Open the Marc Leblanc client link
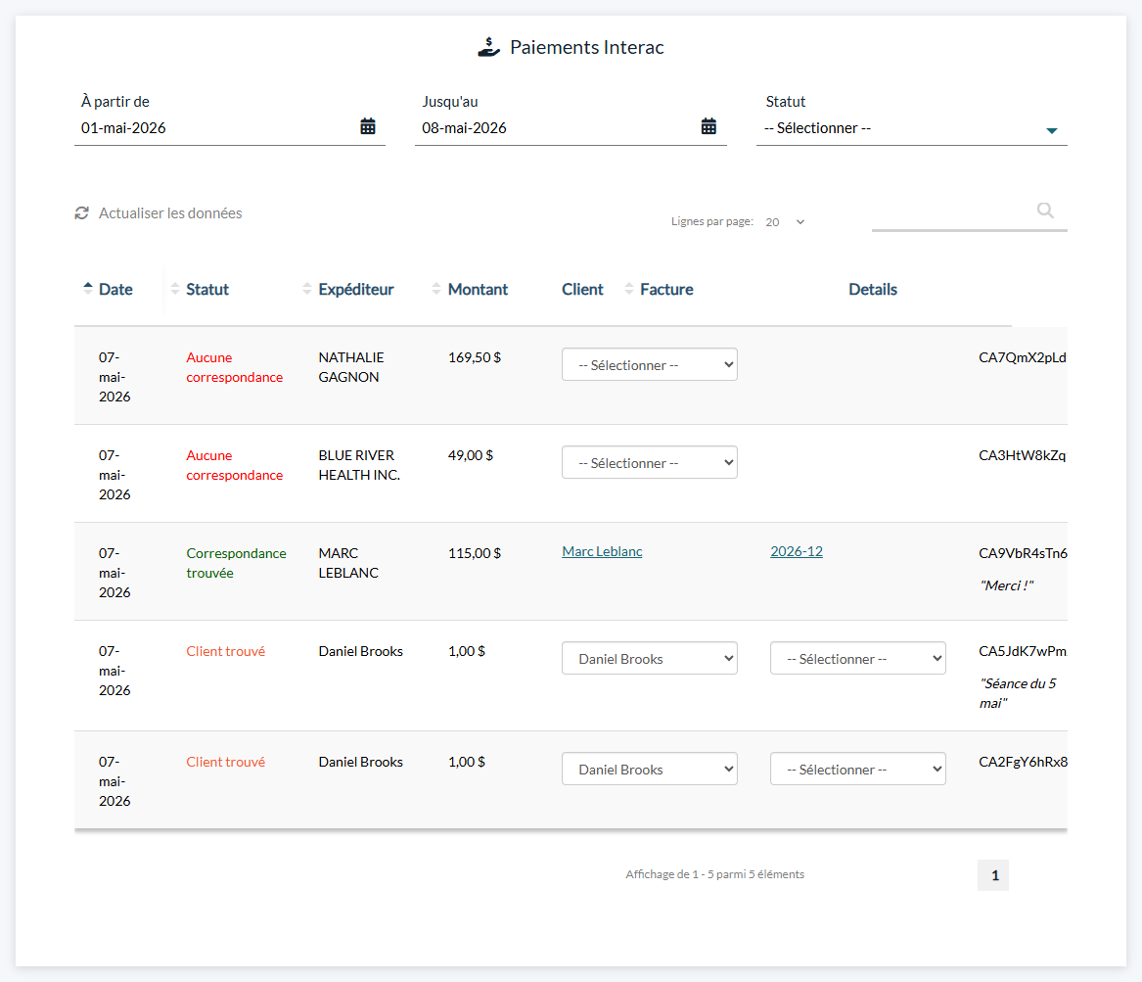This screenshot has height=982, width=1142. (602, 551)
